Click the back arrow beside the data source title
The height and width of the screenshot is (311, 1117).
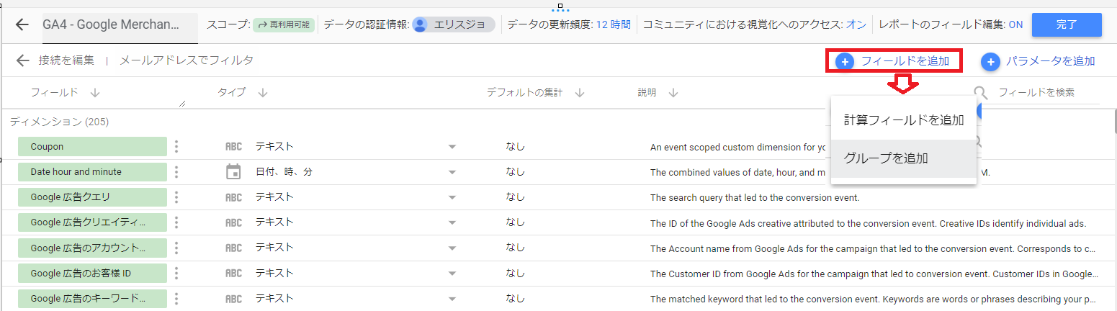pos(22,25)
